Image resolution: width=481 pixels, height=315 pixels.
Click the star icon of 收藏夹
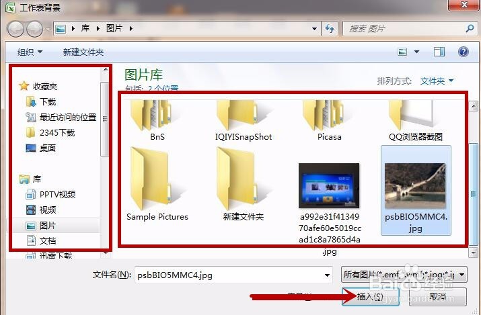(24, 86)
